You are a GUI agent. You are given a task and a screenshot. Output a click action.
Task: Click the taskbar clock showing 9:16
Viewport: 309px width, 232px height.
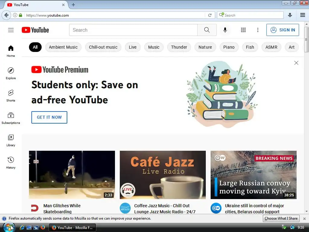click(301, 227)
